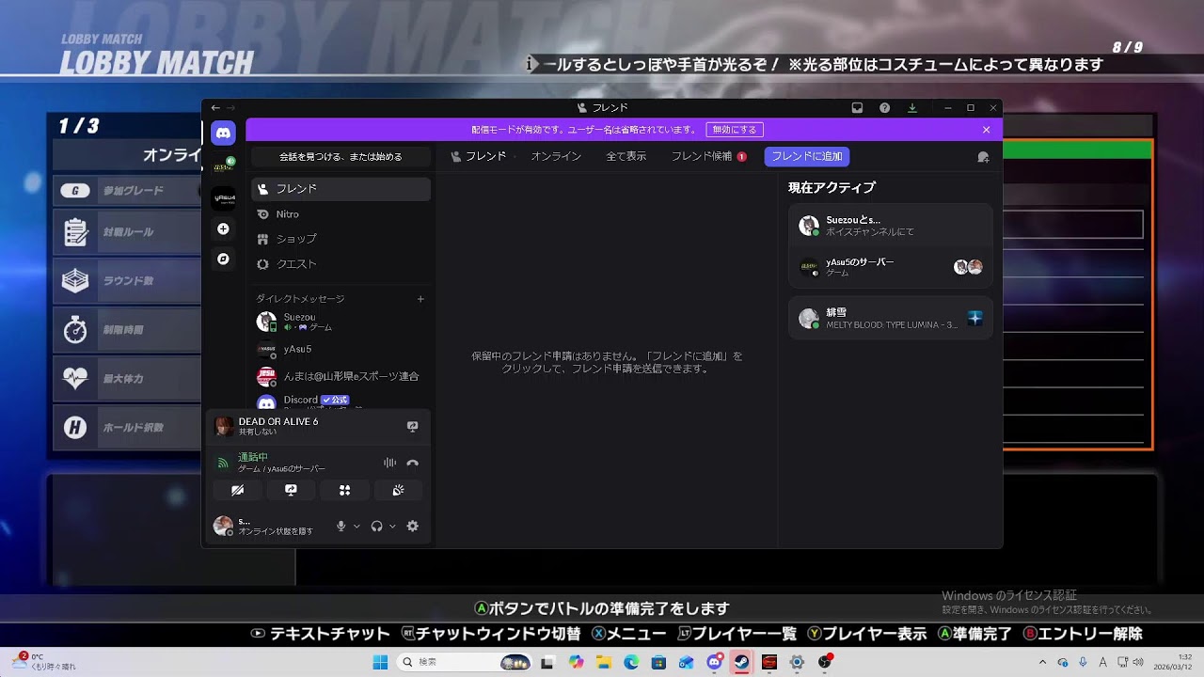Open OBS Studio in the taskbar
The height and width of the screenshot is (677, 1204).
point(825,662)
